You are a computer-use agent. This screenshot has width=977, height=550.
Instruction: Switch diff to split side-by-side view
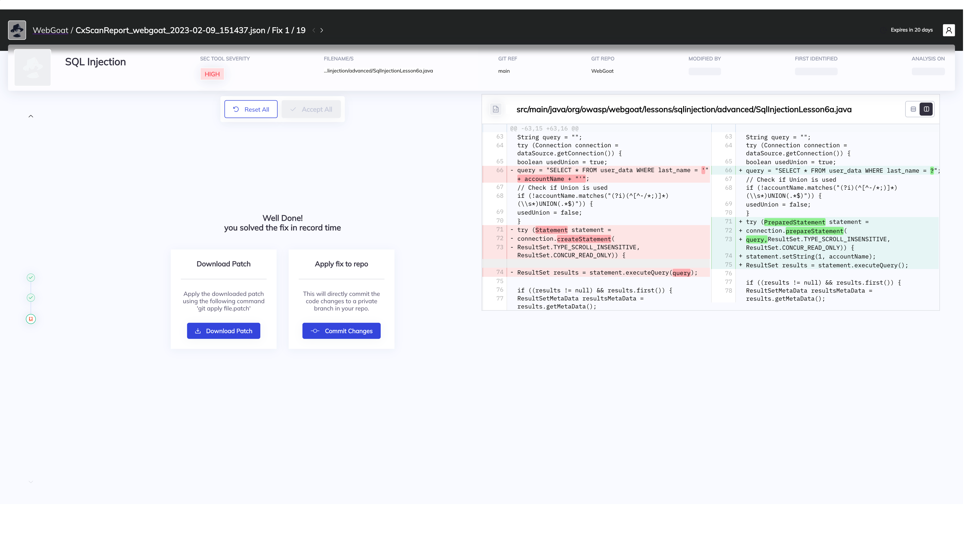(x=926, y=109)
